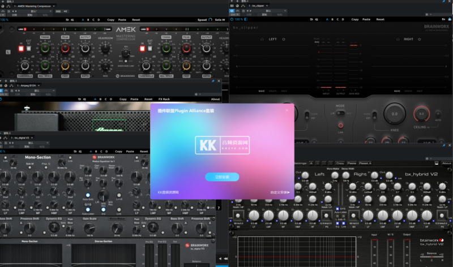Click the cloud icon at bx_clipper top right
The image size is (453, 267).
pos(450,19)
